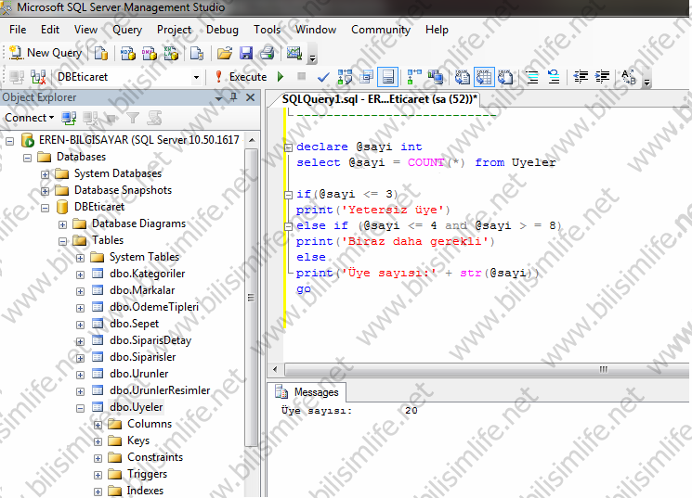
Task: Click the Change Connection icon
Action: click(38, 77)
